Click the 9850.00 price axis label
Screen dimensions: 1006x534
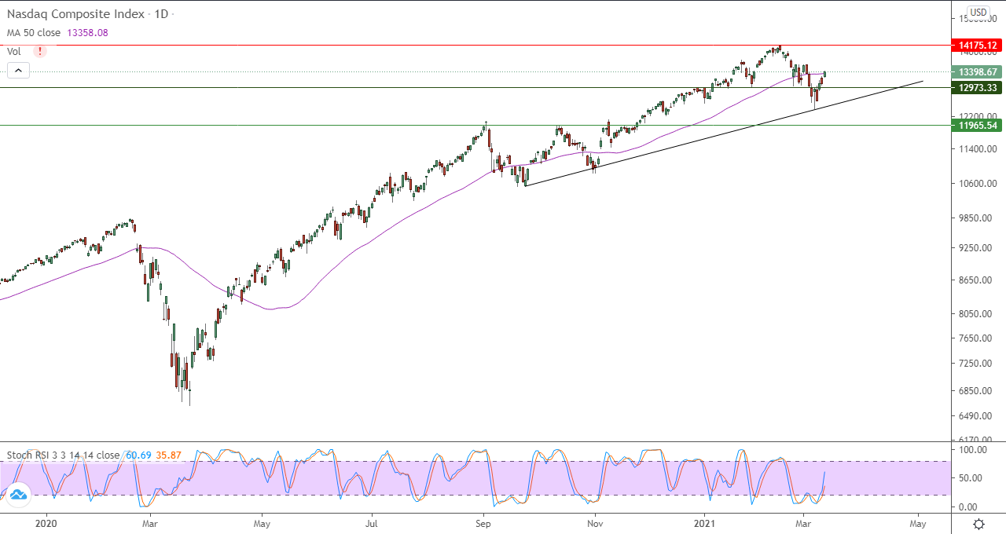point(975,218)
